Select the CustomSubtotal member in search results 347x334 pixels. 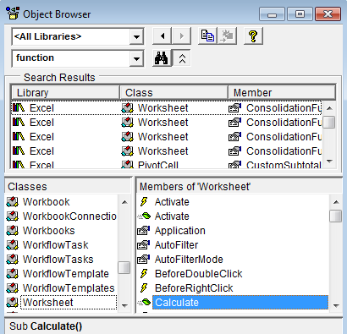click(x=284, y=165)
